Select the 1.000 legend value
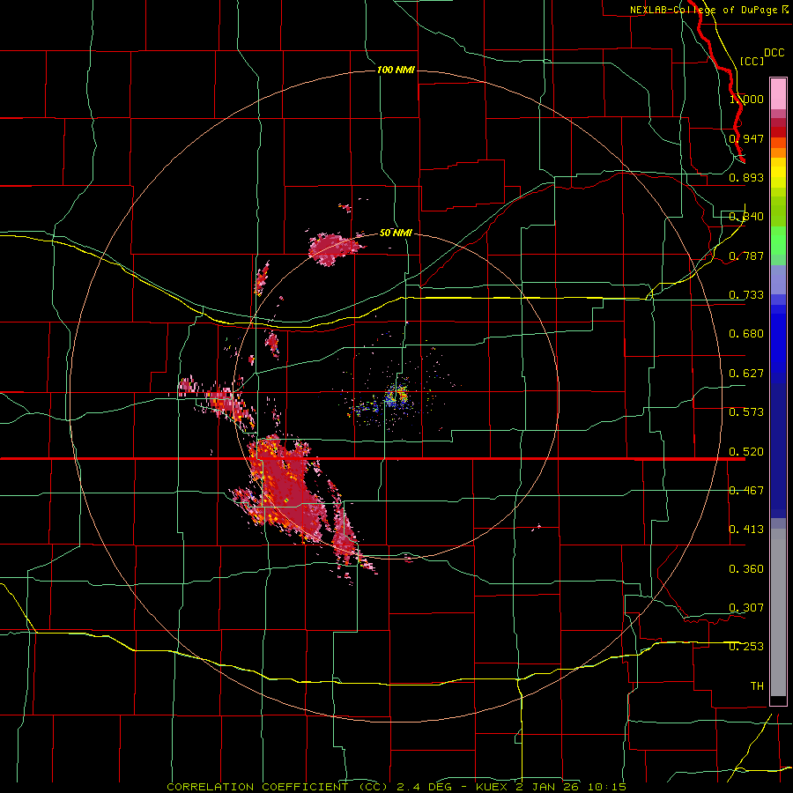793x793 pixels. tap(746, 99)
